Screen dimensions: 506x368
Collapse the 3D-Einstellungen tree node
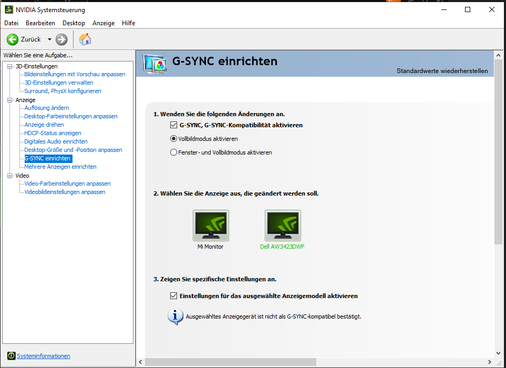(x=10, y=66)
